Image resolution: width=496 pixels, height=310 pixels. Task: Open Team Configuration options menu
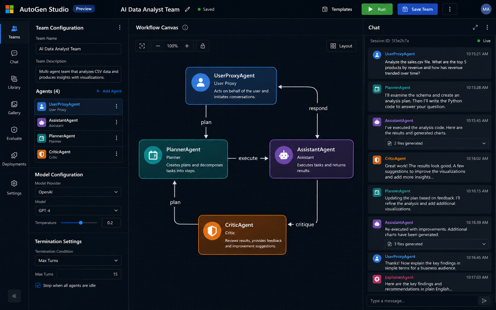119,27
